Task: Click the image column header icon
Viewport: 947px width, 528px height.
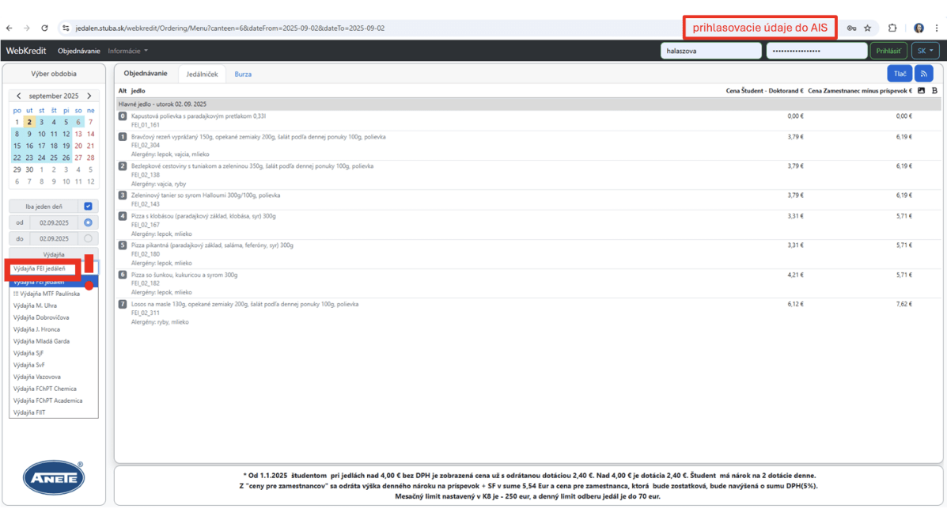Action: click(x=921, y=91)
